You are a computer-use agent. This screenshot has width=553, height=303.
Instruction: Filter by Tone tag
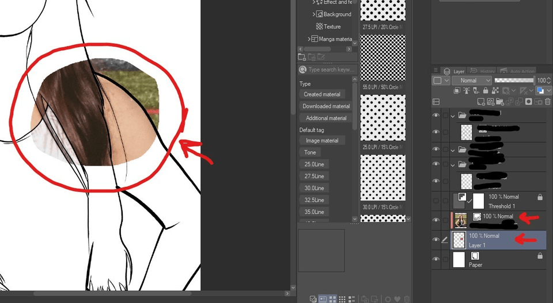click(310, 152)
